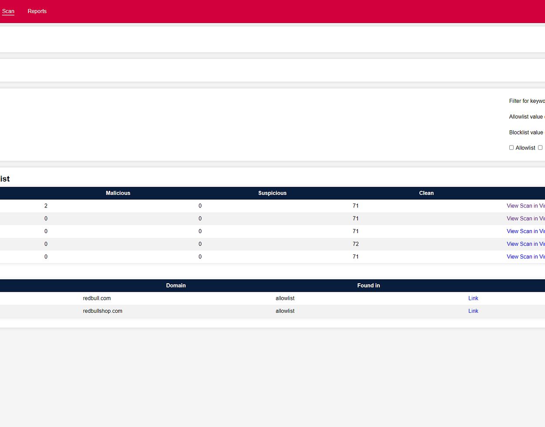Open the Link for redbull.com
This screenshot has width=545, height=427.
[473, 298]
